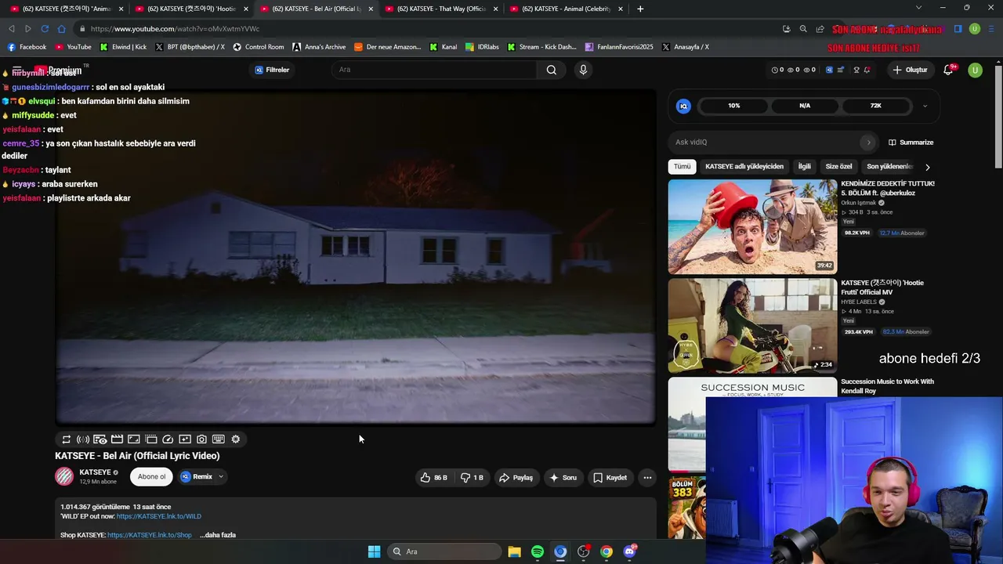
Task: Click the Oluştur create button
Action: tap(910, 70)
